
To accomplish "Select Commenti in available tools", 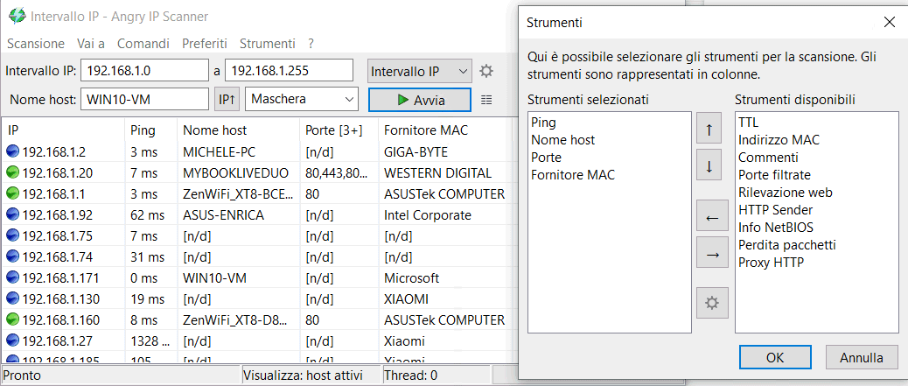I will pos(768,157).
